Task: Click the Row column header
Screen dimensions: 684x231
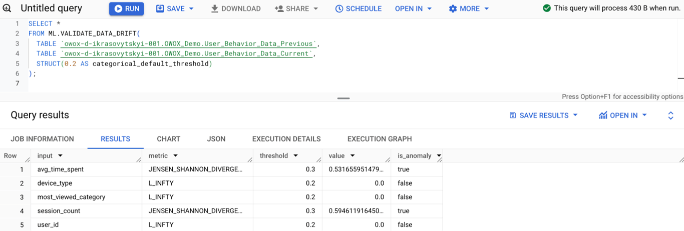Action: (x=15, y=156)
